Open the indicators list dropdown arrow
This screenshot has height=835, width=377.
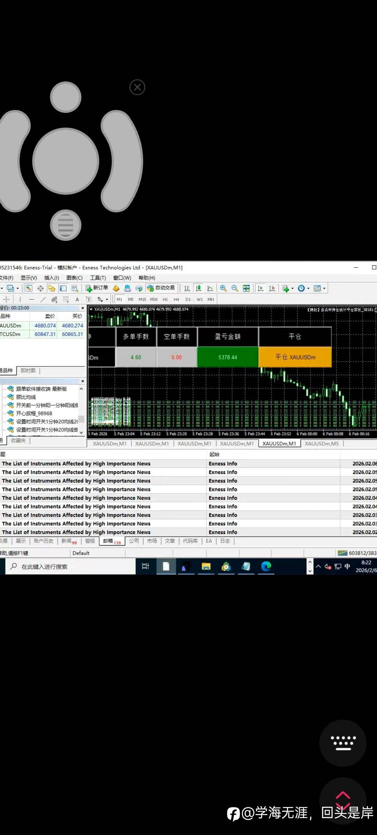pos(292,288)
